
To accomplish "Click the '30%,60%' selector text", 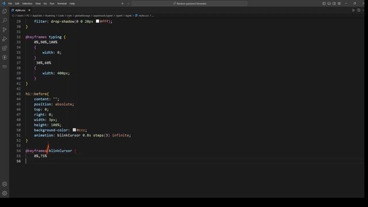I will point(44,63).
